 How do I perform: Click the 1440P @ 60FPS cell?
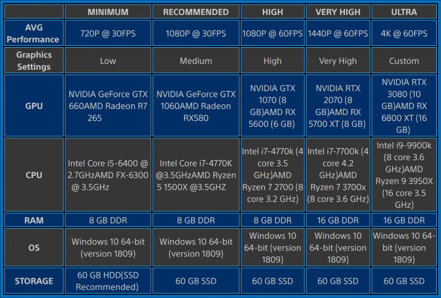[x=338, y=33]
